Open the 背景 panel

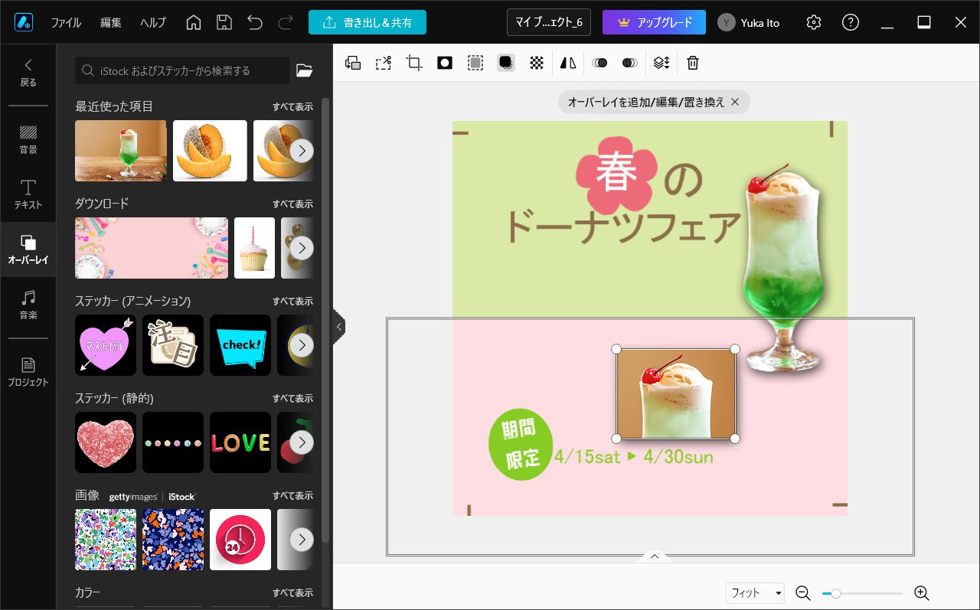[28, 140]
